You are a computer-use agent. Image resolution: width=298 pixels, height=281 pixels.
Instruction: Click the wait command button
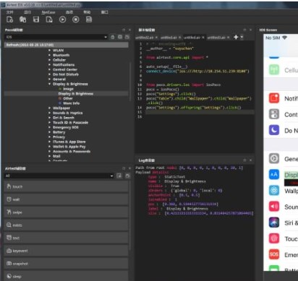pyautogui.click(x=66, y=199)
